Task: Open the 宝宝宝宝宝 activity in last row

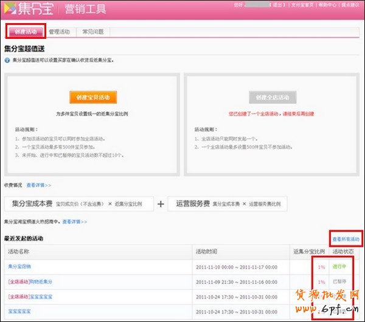Action: point(20,310)
